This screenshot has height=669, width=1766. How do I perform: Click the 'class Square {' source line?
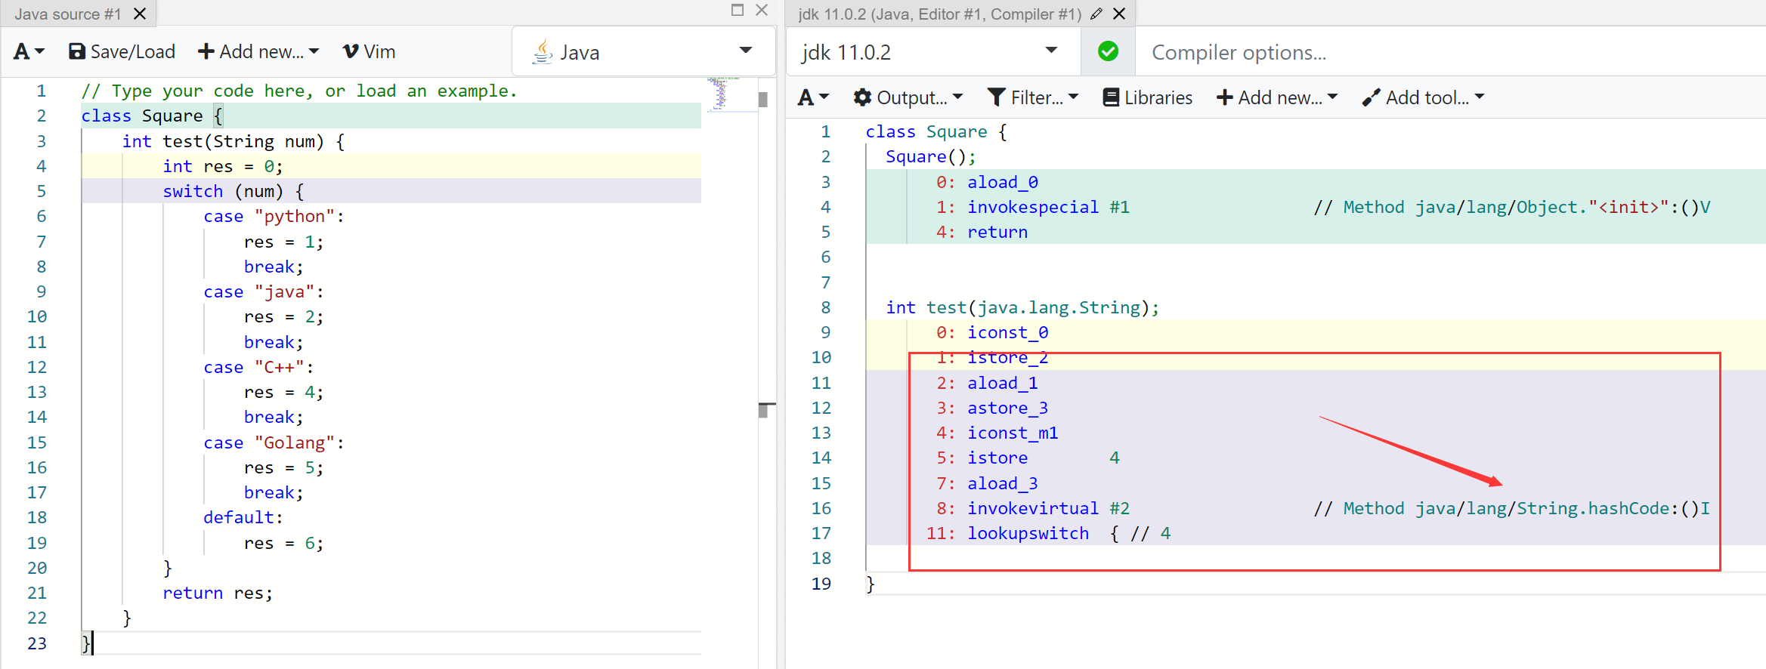pos(153,116)
